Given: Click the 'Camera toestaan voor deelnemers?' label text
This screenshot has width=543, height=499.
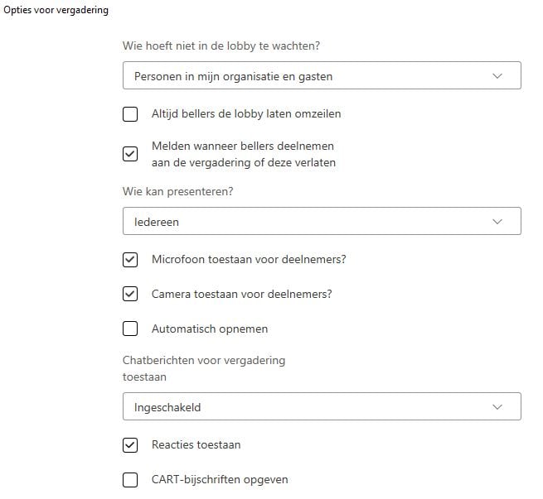Looking at the screenshot, I should (x=242, y=294).
